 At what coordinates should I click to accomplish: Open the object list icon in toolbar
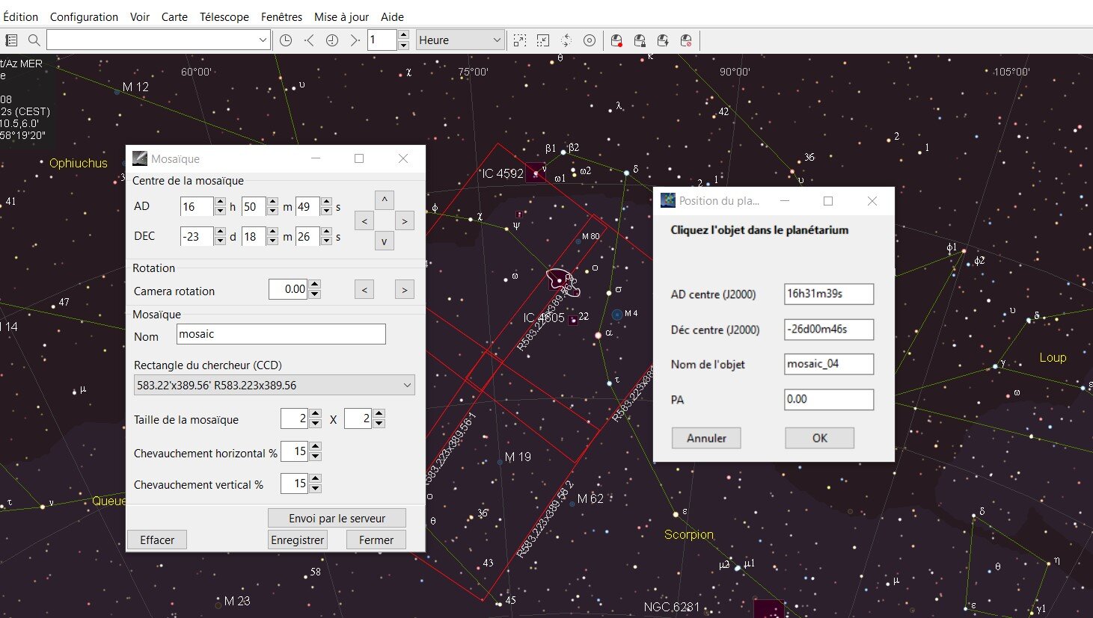click(x=11, y=40)
